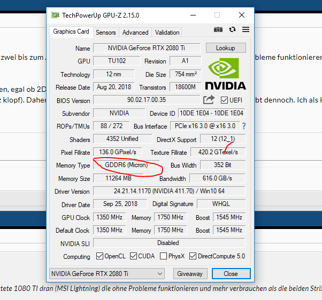The height and width of the screenshot is (300, 322).
Task: Switch to the Sensors tab
Action: [106, 33]
